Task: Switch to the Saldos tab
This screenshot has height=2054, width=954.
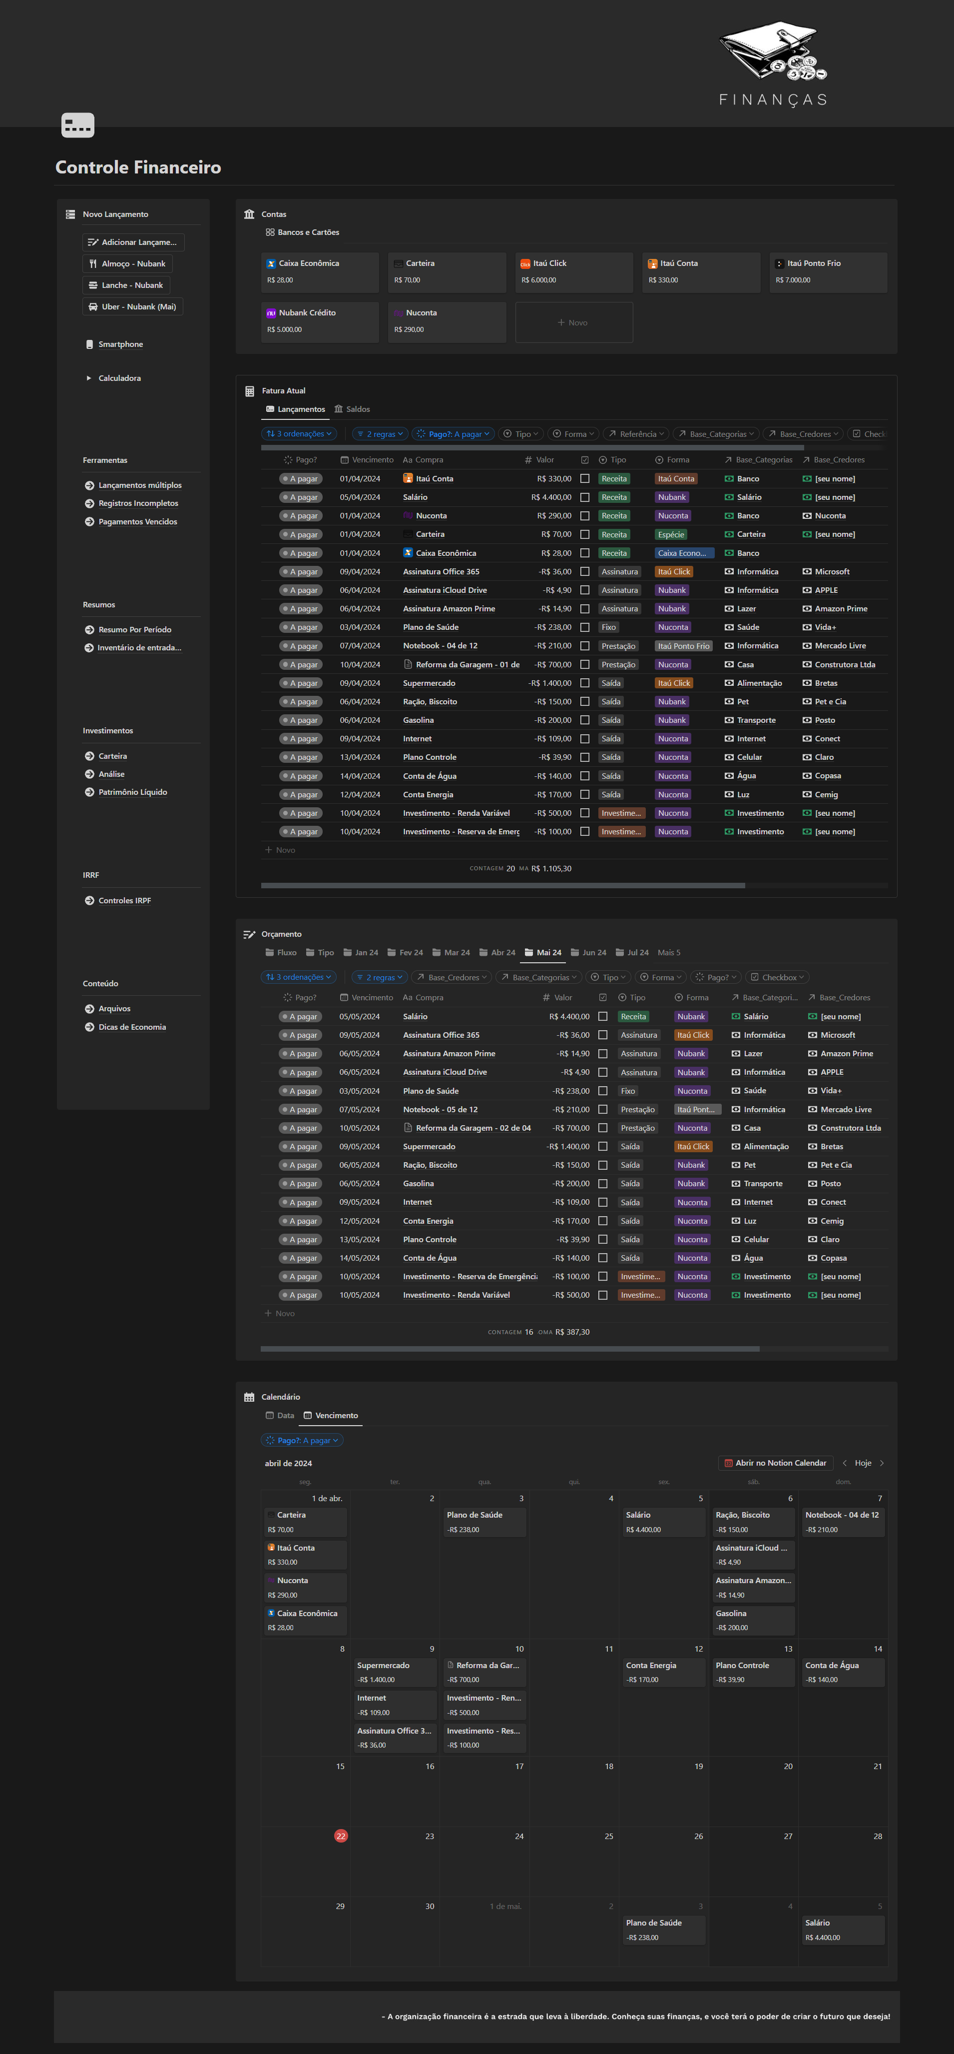Action: point(352,409)
